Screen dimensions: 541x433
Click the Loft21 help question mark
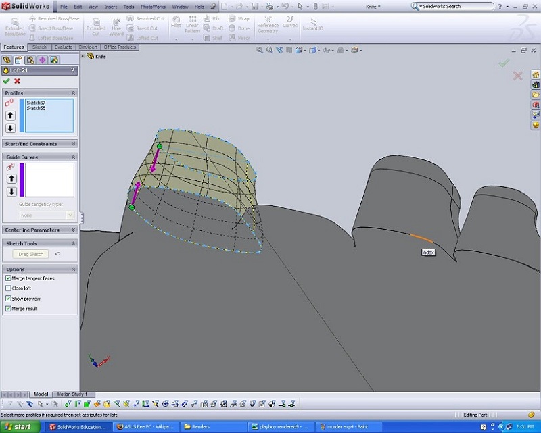coord(74,70)
